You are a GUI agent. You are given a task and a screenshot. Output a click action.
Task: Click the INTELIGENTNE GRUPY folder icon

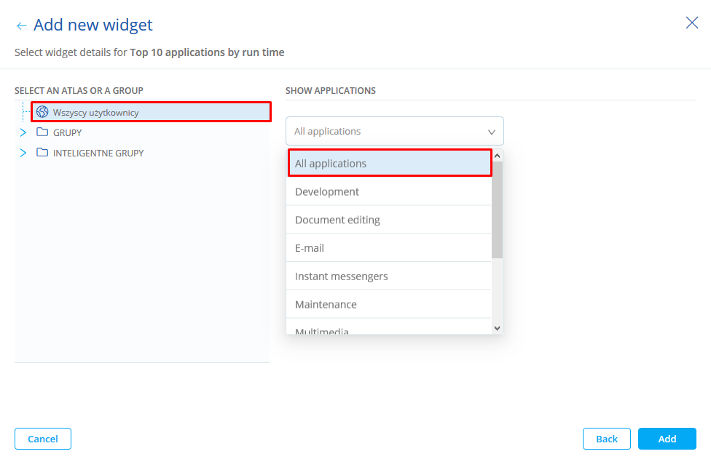[42, 153]
